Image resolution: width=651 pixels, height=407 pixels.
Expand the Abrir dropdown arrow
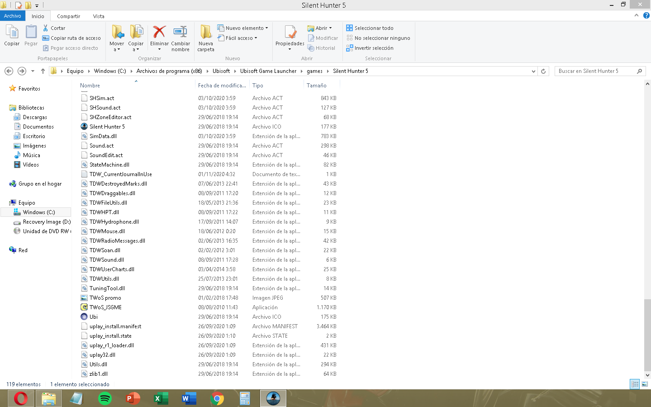(331, 28)
